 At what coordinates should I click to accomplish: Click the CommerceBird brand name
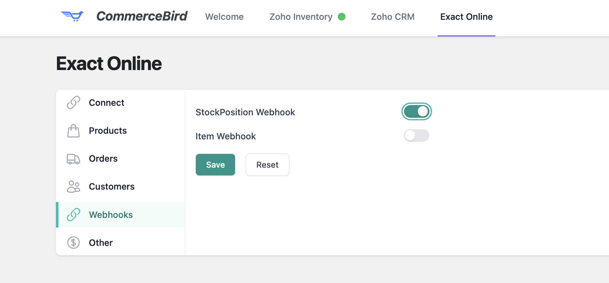pos(142,16)
